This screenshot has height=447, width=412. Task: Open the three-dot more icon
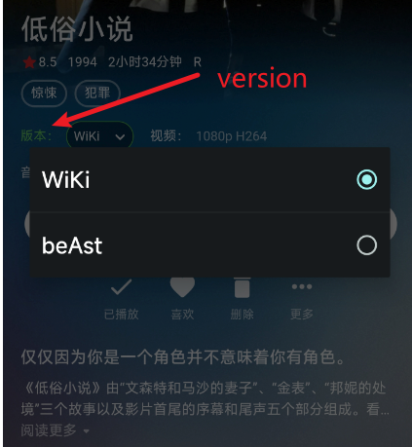(302, 286)
